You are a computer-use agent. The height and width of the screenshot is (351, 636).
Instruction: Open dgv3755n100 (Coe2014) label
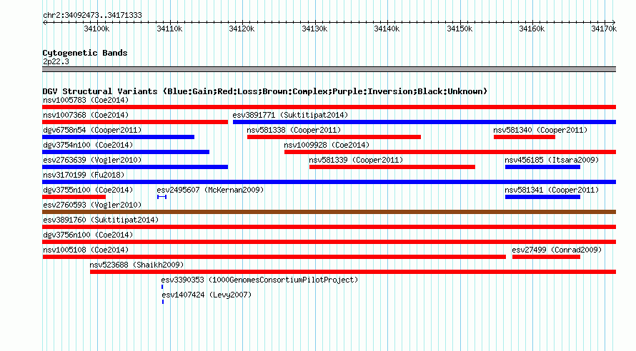pos(88,190)
